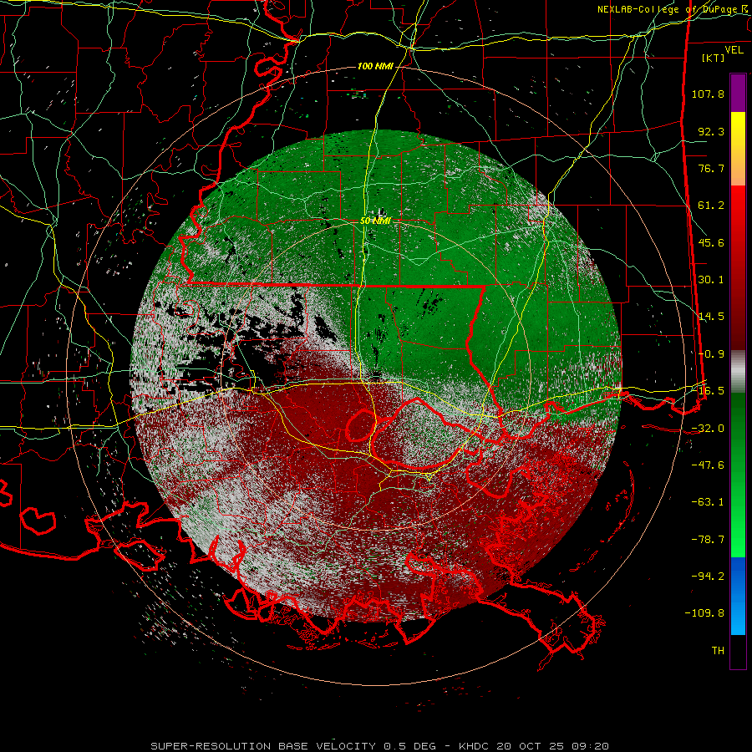
Task: Click the -47.6 scale value
Action: tap(708, 465)
